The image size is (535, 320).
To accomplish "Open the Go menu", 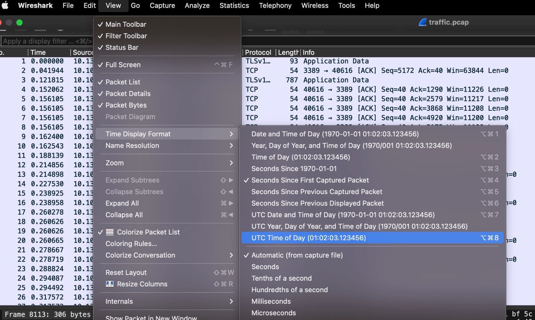I will click(135, 5).
